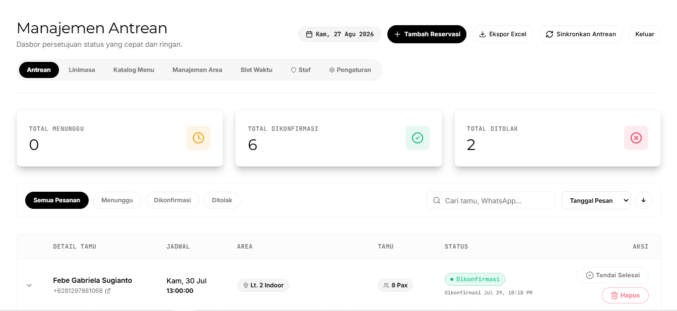
Task: Switch to the Antrean tab
Action: pos(39,70)
